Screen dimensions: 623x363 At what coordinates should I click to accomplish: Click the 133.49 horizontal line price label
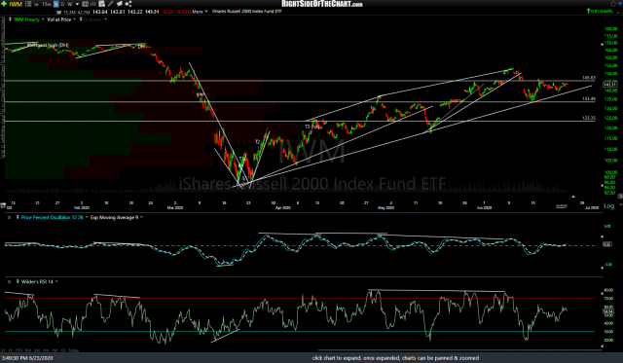[x=589, y=98]
